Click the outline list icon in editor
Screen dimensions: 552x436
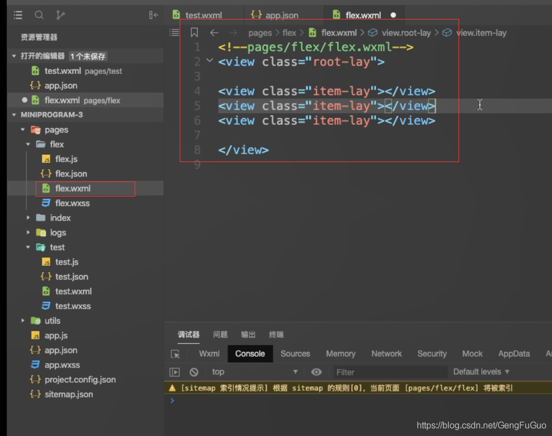(x=174, y=33)
